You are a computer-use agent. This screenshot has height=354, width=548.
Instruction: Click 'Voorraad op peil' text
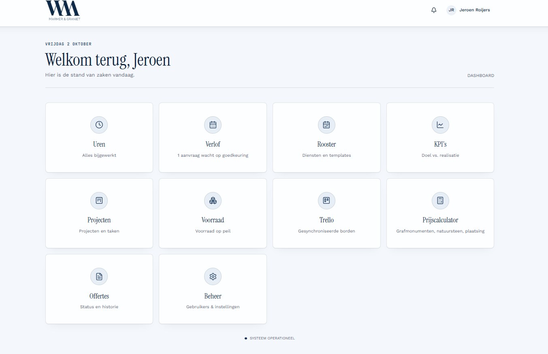click(x=213, y=231)
